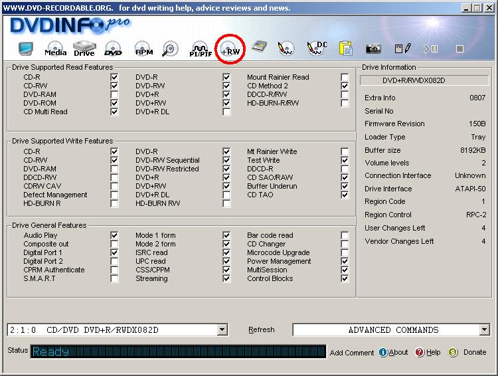Click Region Control value RPC-2
This screenshot has height=376, width=498.
pos(476,215)
